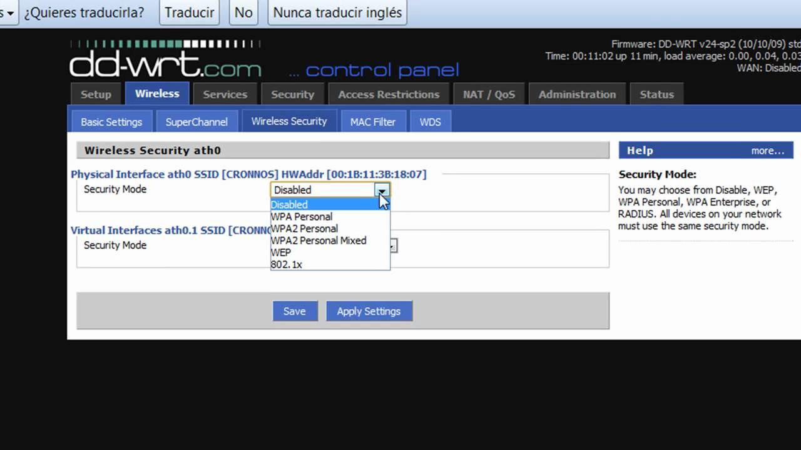Collapse the ath0 Security Mode dropdown arrow
Screen dimensions: 801x450
click(382, 190)
